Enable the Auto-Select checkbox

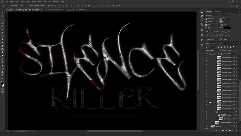9,6
